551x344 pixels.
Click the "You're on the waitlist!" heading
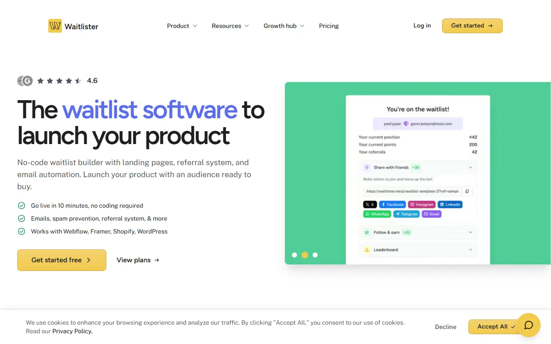click(418, 109)
